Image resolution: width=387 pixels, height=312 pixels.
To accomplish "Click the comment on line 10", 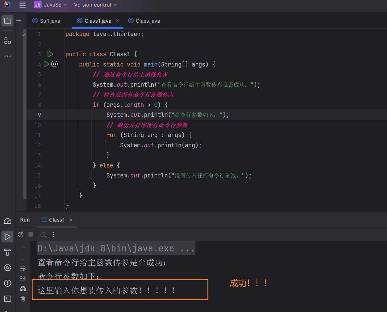I will tap(147, 125).
